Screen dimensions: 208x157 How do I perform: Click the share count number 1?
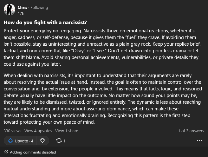[x=64, y=141]
